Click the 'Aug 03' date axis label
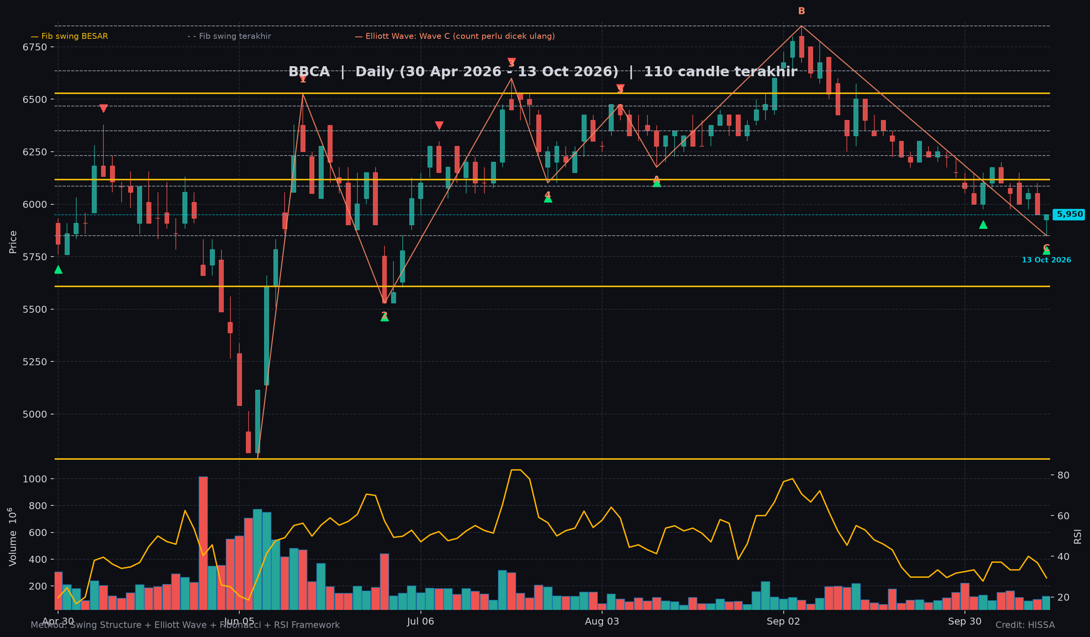The width and height of the screenshot is (1090, 637). (x=602, y=622)
